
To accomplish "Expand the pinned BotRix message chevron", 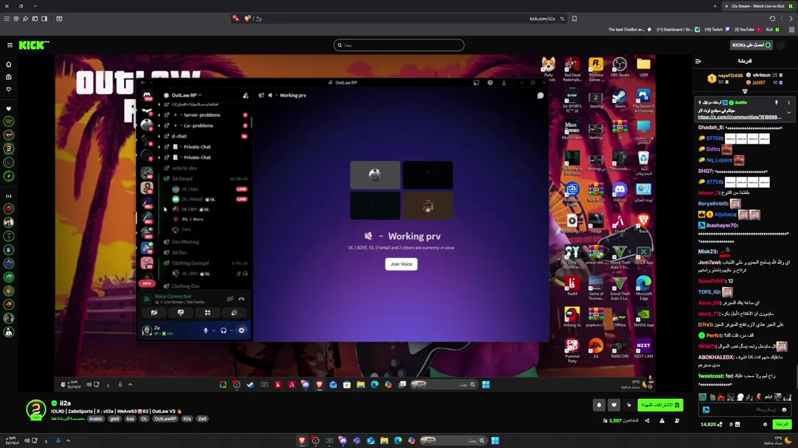I will tap(789, 113).
